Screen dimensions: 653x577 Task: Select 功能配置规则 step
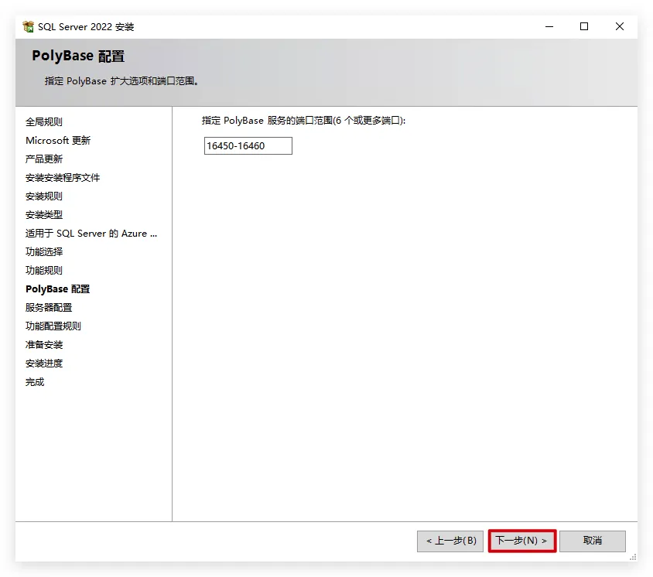[53, 326]
